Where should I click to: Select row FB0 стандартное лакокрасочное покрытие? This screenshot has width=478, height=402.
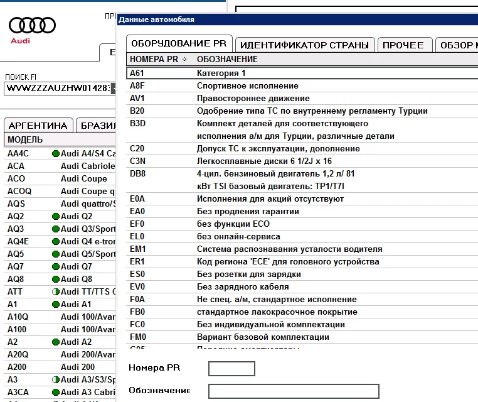pyautogui.click(x=302, y=312)
